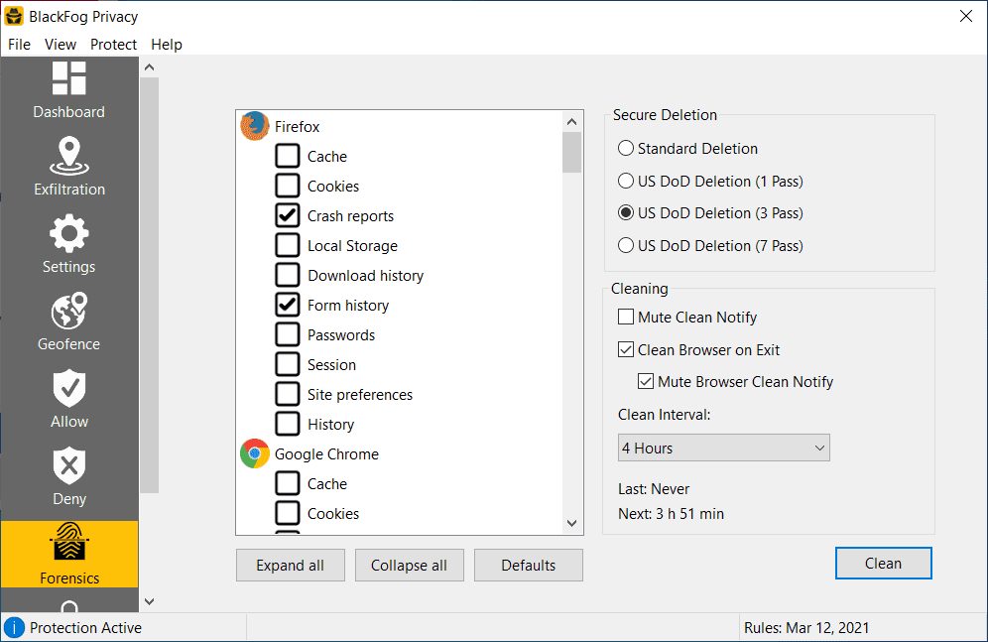
Task: Open the View menu
Action: 61,44
